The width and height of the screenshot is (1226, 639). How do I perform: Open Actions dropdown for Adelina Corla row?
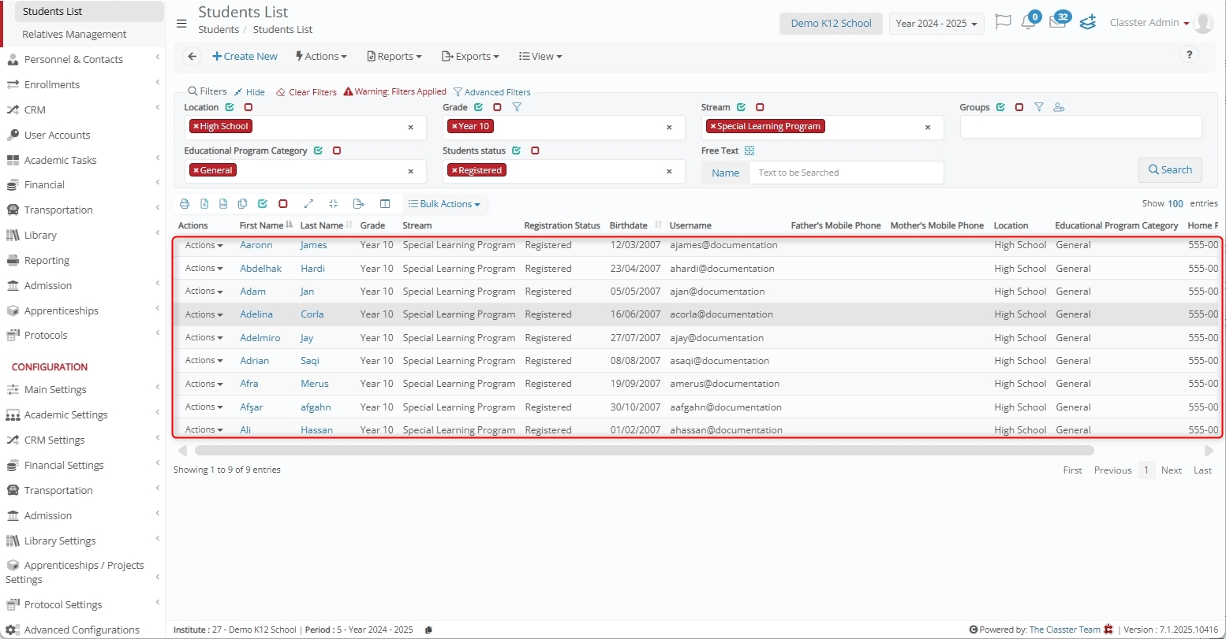coord(204,314)
